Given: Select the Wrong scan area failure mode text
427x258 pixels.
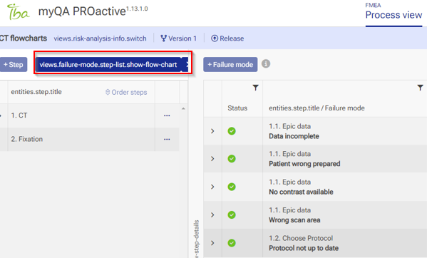Looking at the screenshot, I should click(x=294, y=220).
